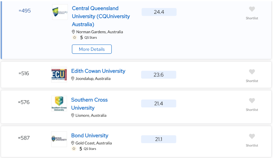273x158 pixels.
Task: Select location pin by Lismore, Australia
Action: [x=73, y=115]
